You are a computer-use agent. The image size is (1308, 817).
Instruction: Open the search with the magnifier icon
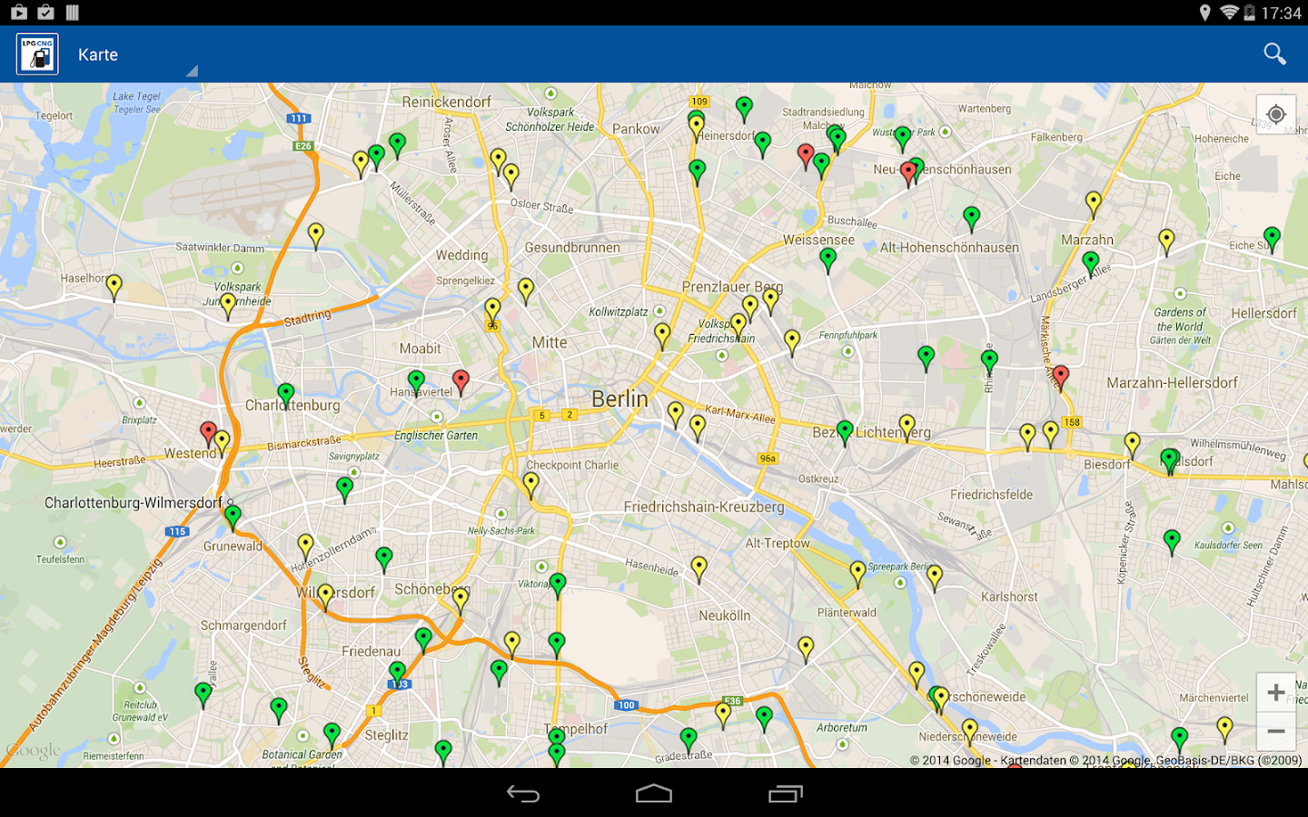coord(1274,54)
